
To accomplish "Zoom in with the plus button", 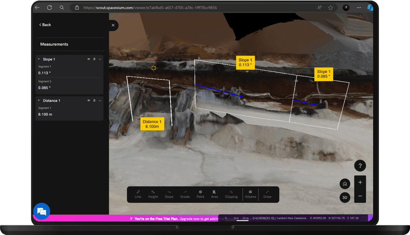I will (x=360, y=182).
